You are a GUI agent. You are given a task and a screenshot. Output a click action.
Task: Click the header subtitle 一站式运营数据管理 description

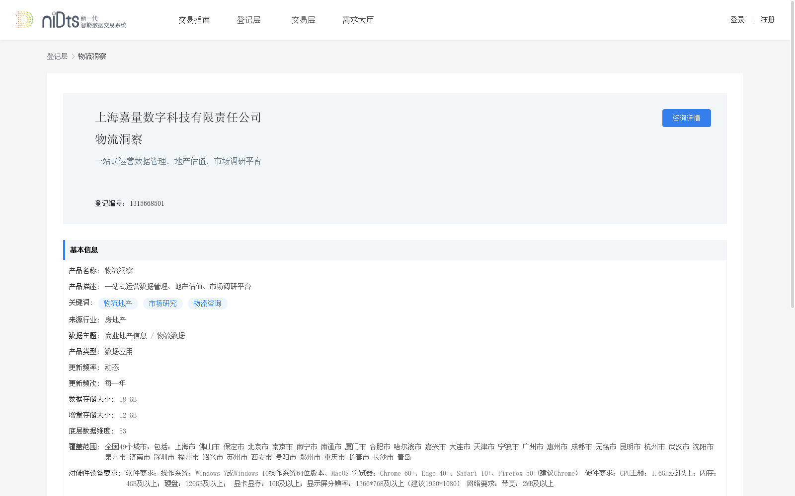(178, 161)
